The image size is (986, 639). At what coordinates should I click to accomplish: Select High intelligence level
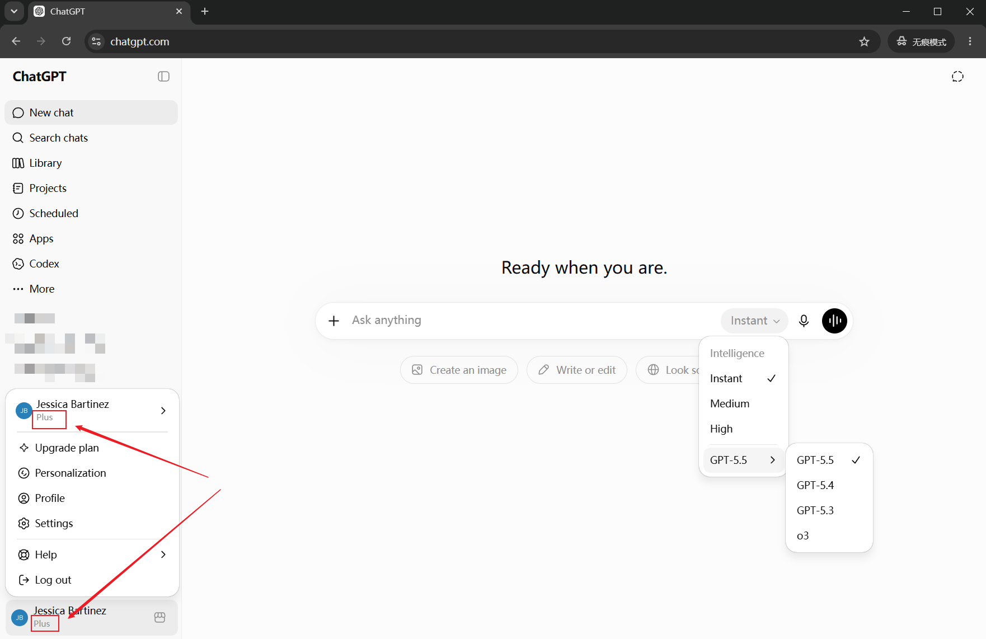[743, 429]
